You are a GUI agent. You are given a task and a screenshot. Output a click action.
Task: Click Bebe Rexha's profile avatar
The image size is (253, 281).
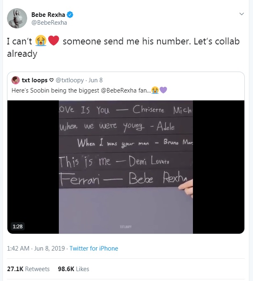(x=17, y=19)
